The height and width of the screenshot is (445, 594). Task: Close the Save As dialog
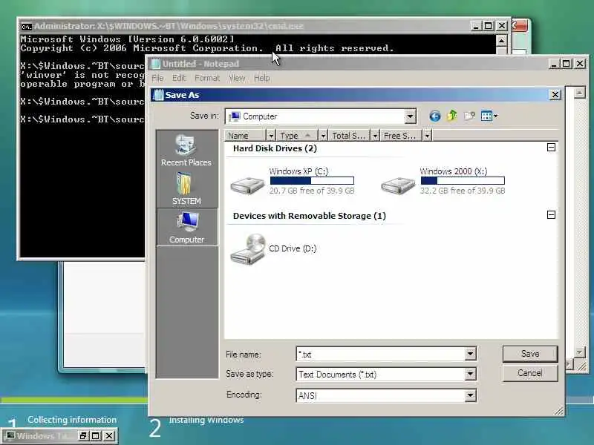(x=555, y=95)
